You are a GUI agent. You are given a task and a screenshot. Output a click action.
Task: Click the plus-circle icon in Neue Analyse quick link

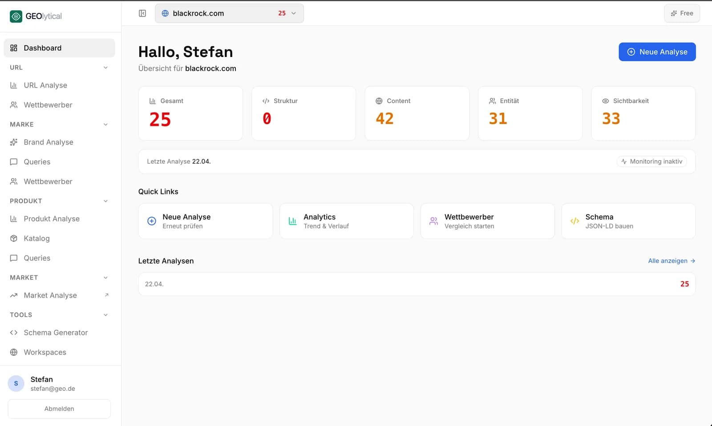pos(152,221)
